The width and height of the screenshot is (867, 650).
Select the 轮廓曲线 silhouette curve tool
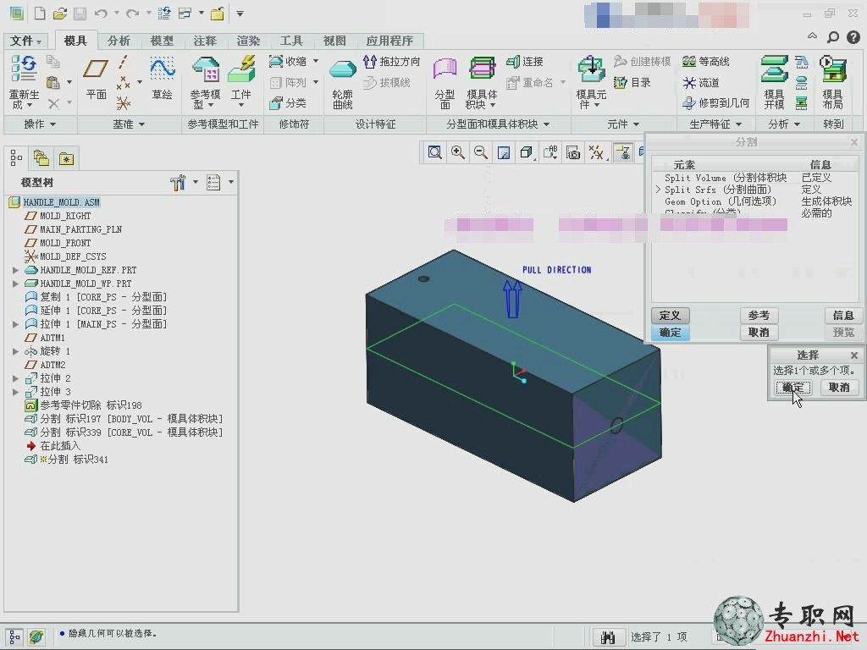(342, 83)
